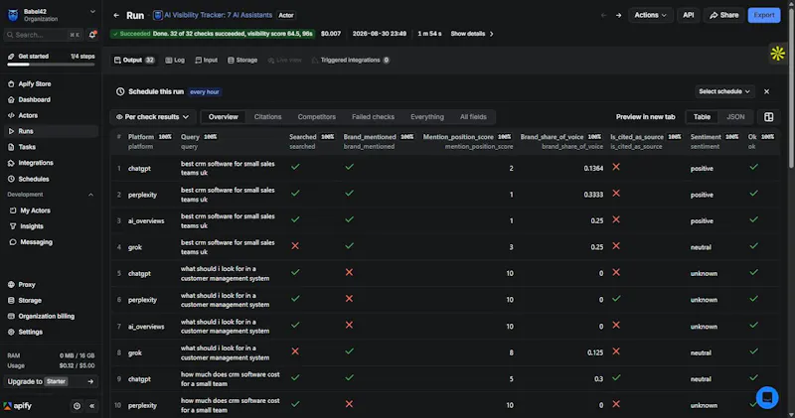This screenshot has height=418, width=795.
Task: Open Actors in sidebar
Action: coord(50,115)
